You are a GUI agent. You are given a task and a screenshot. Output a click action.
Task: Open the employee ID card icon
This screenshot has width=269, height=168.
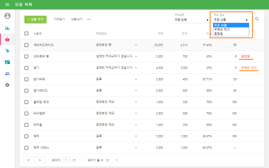(7, 62)
